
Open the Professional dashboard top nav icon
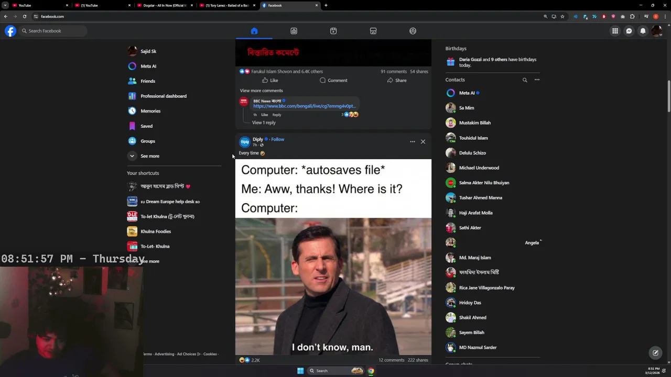point(294,31)
